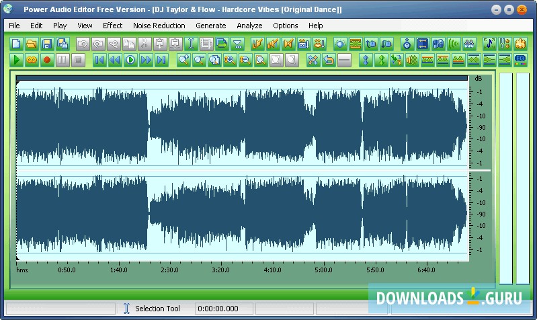Click the Paste clipboard icon
Viewport: 537px width, 320px height.
click(160, 44)
